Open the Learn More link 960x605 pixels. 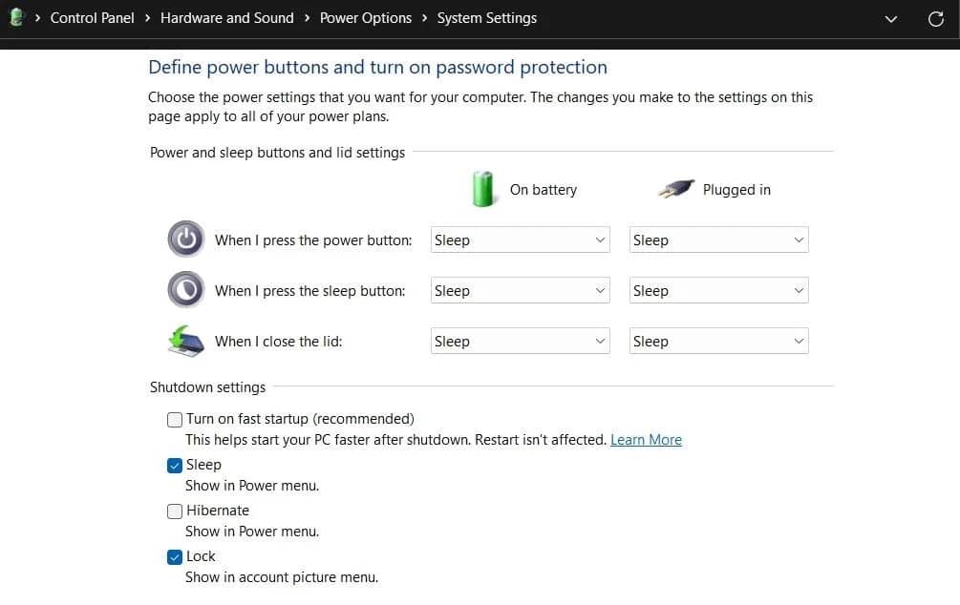tap(646, 439)
